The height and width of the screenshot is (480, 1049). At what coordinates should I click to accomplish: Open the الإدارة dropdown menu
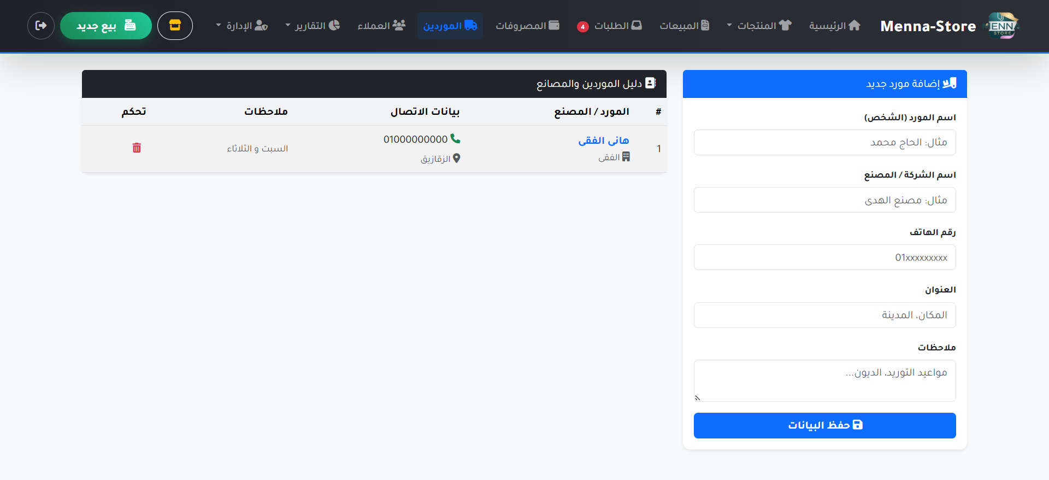click(x=242, y=26)
